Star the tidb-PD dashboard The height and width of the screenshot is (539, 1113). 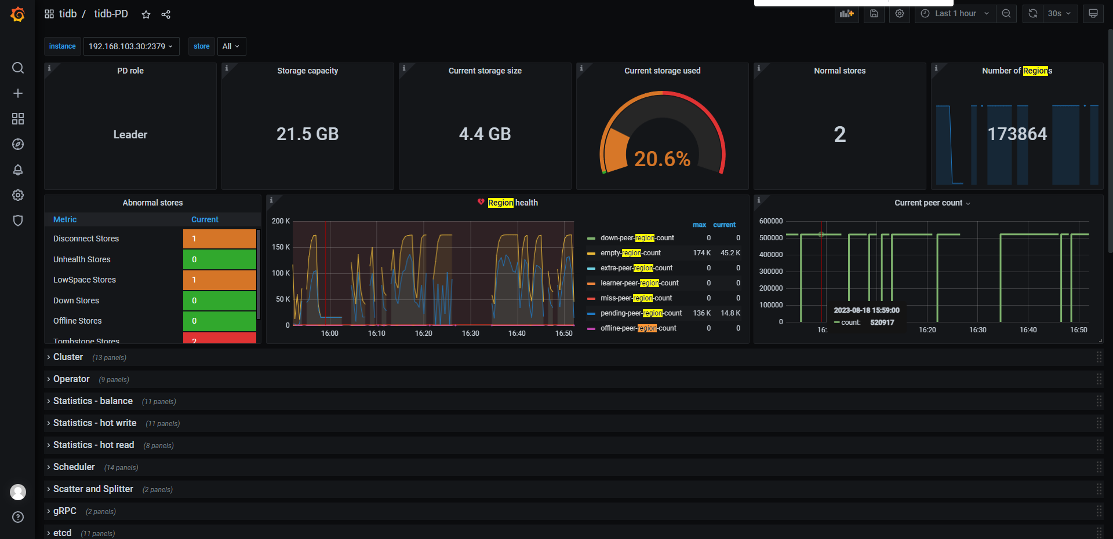click(146, 14)
